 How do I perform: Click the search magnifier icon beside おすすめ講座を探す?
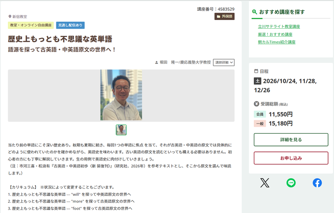pos(254,12)
